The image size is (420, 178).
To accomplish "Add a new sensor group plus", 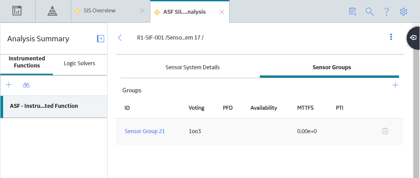I will point(395,85).
